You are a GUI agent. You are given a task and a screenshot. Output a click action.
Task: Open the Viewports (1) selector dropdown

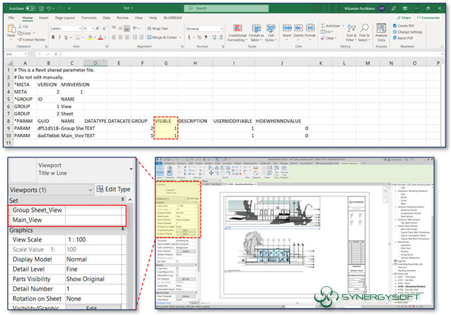[90, 190]
